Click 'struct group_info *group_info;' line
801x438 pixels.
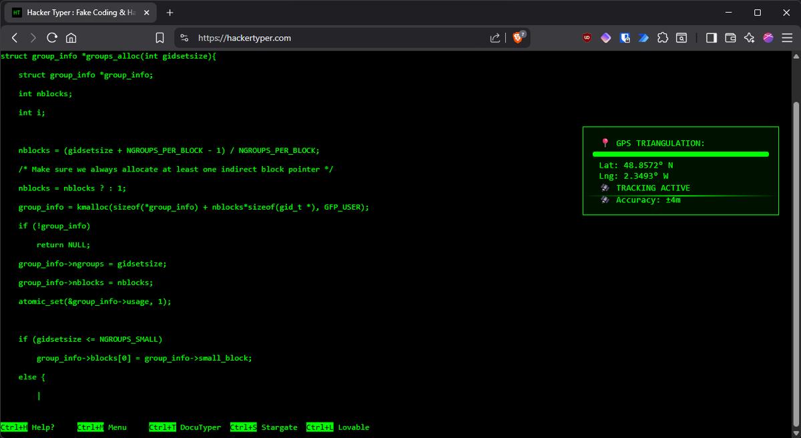click(86, 75)
